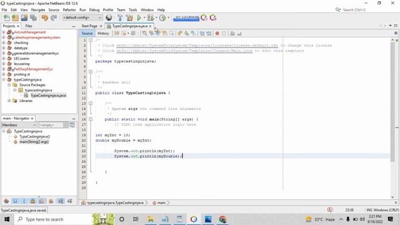Click the Undo toolbar icon

coord(44,17)
